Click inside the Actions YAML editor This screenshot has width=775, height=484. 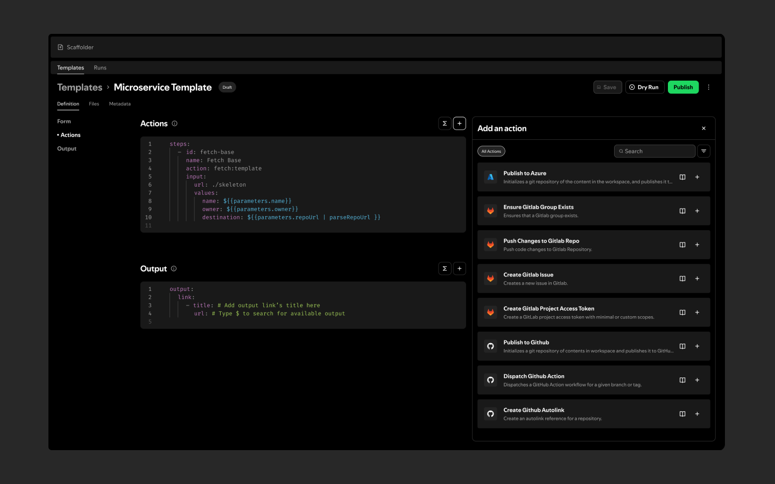coord(303,184)
